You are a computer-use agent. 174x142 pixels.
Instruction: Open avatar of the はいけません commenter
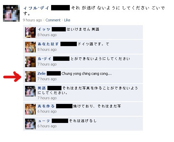coord(30,32)
